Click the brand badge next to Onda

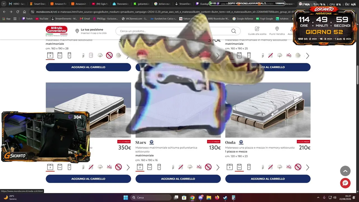pyautogui.click(x=241, y=142)
